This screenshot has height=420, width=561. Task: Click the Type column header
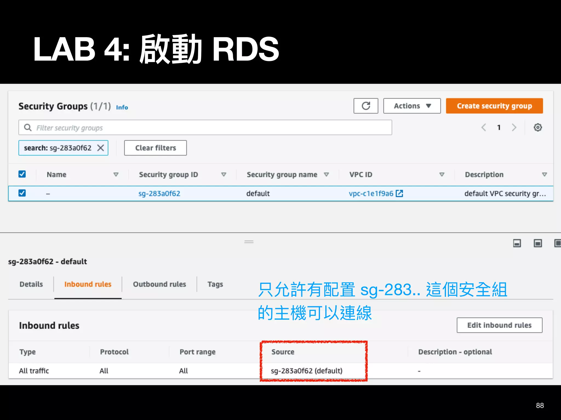pos(27,352)
